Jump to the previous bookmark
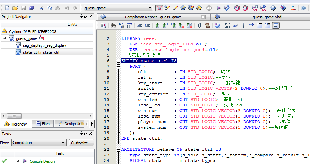The width and height of the screenshot is (310, 164). (174, 25)
